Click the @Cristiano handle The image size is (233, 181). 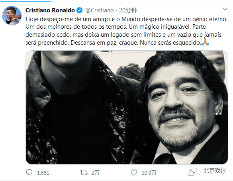[100, 10]
